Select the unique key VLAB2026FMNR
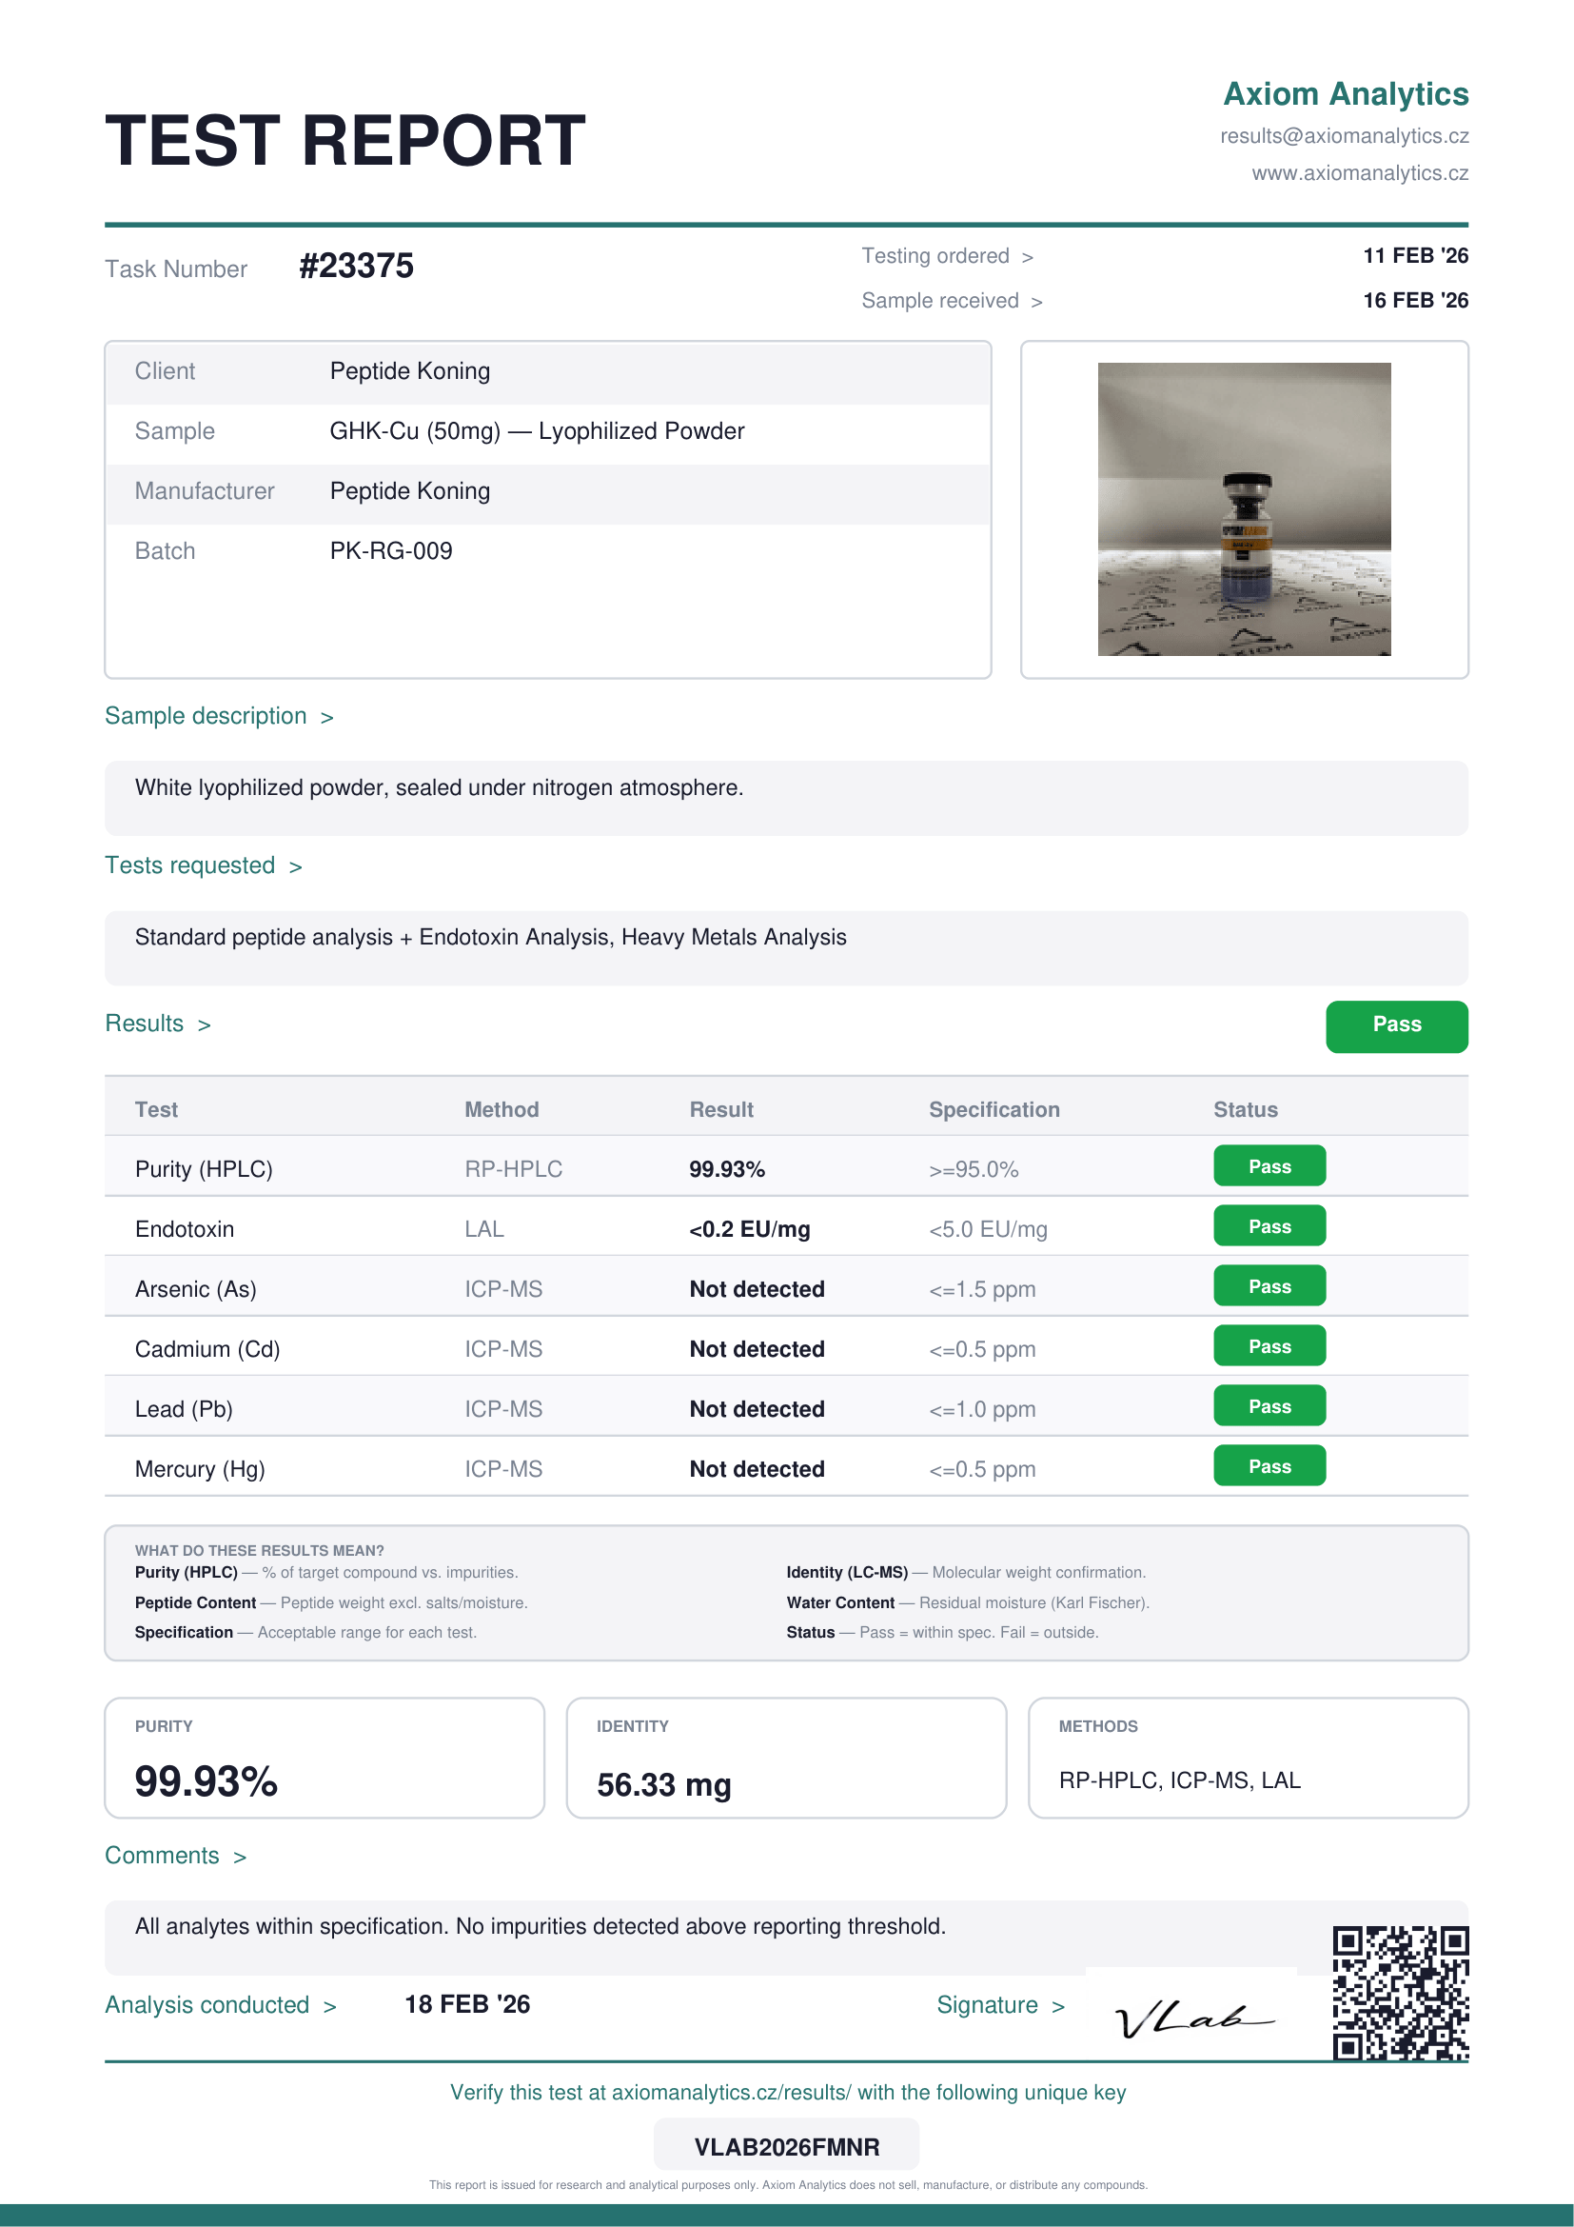The height and width of the screenshot is (2227, 1574). click(x=786, y=2146)
